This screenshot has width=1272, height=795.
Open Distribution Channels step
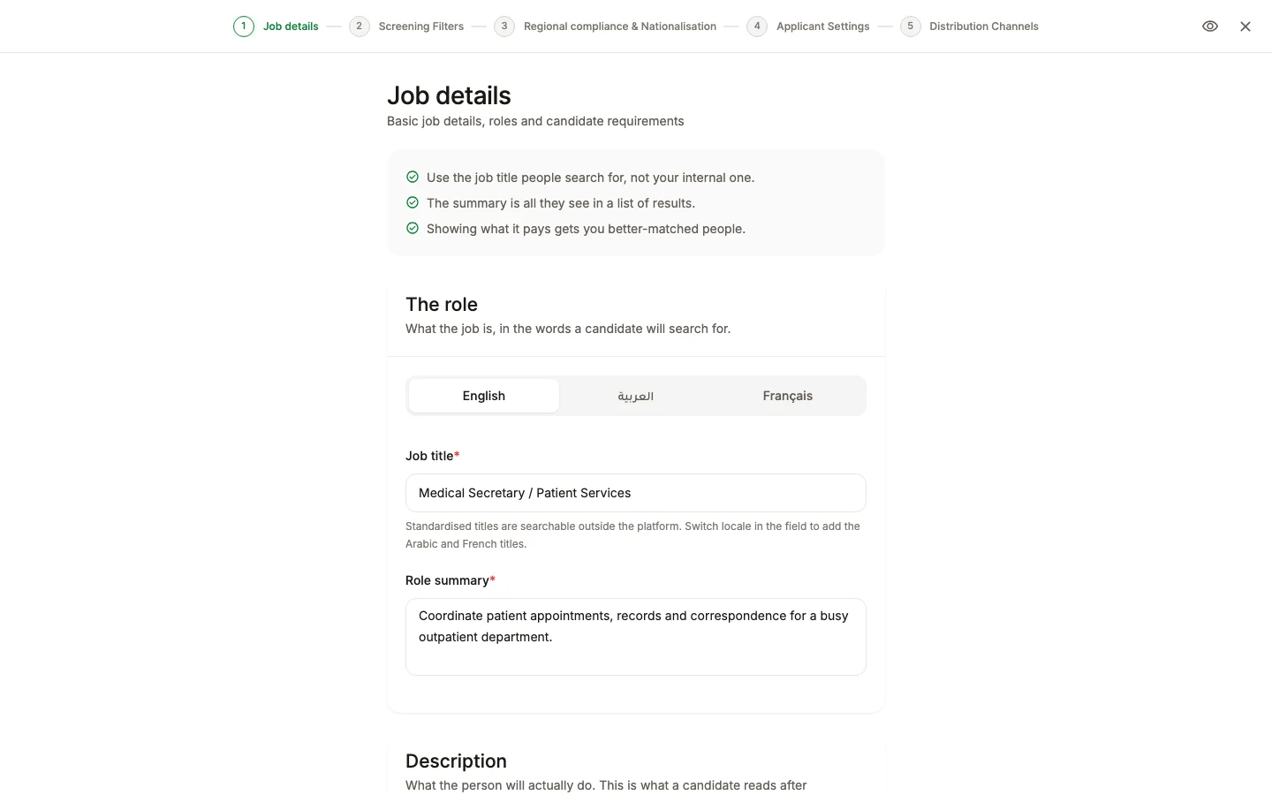[984, 26]
